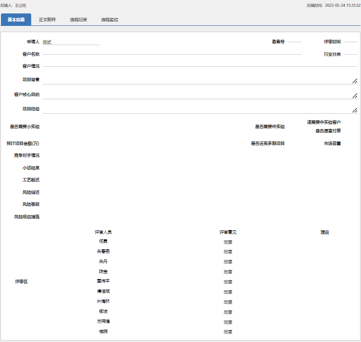The height and width of the screenshot is (342, 361).
Task: Click reviewer name 方玮娟
Action: coord(103,321)
